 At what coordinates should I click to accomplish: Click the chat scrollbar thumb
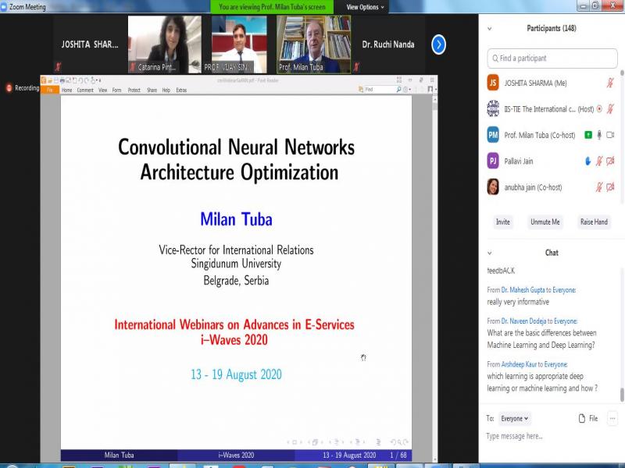click(622, 394)
